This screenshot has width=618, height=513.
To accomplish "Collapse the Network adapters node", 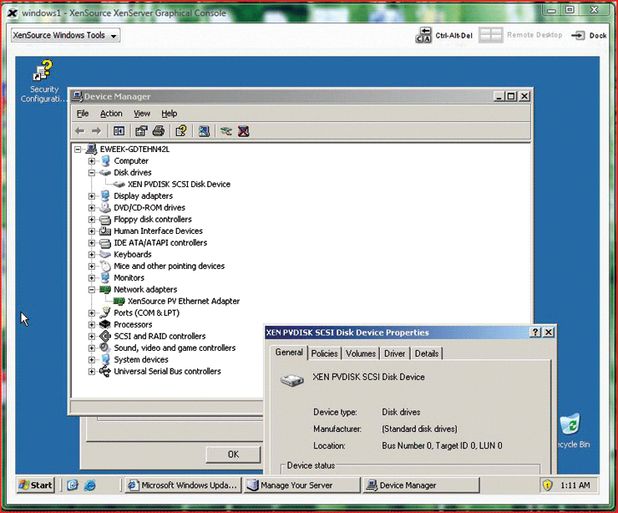I will [91, 289].
